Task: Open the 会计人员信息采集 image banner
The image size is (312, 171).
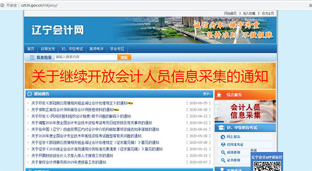Action: click(x=245, y=111)
